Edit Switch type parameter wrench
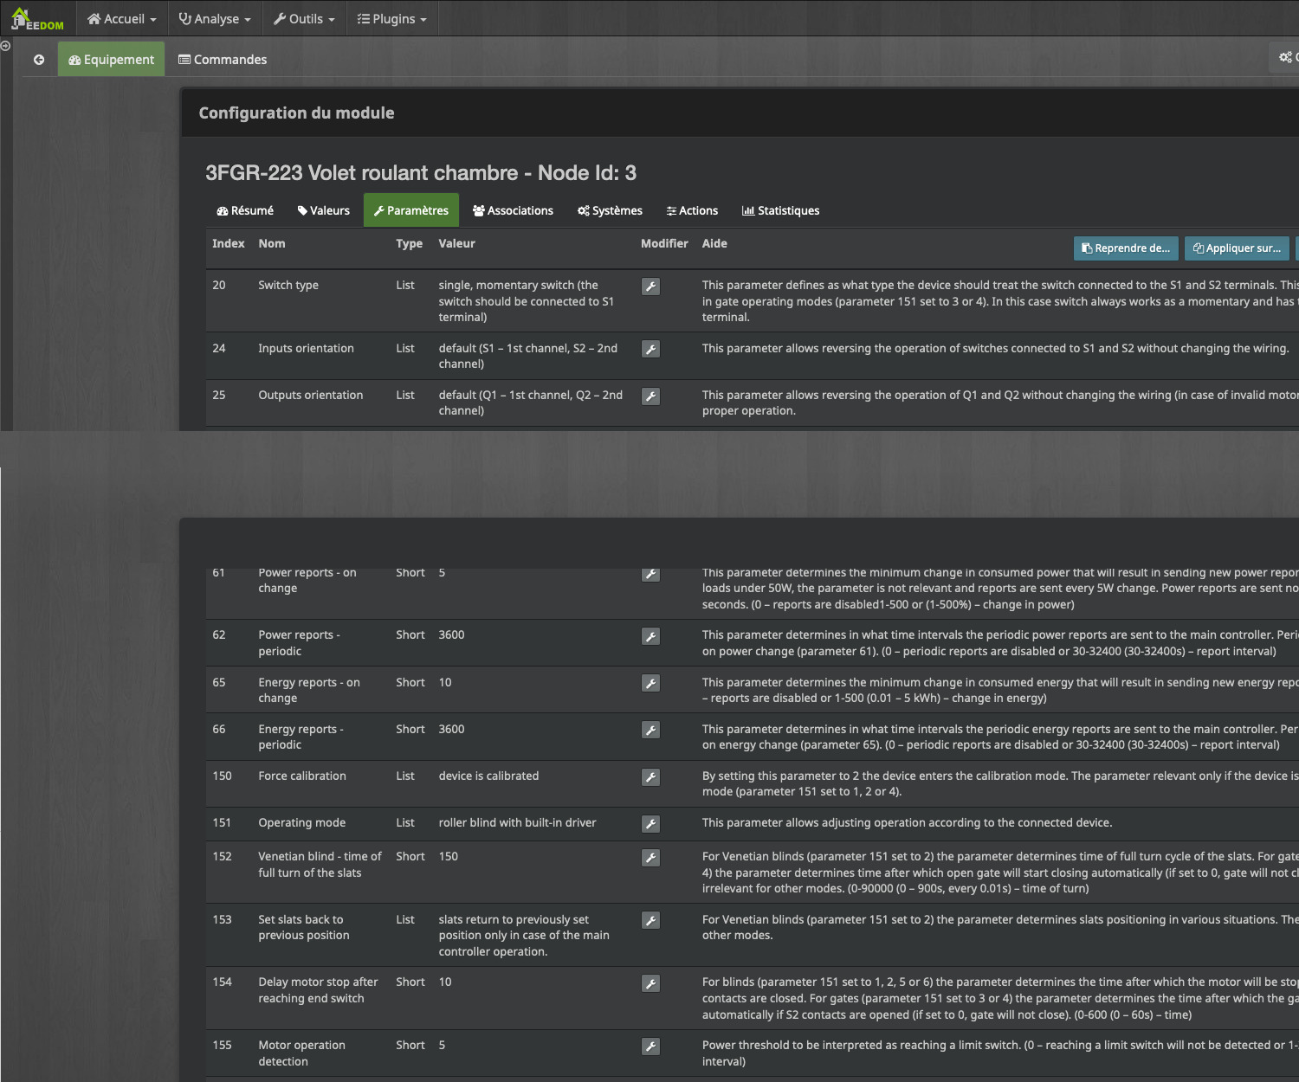1299x1082 pixels. (650, 287)
